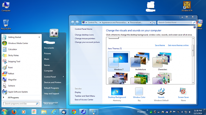The height and width of the screenshot is (115, 206).
Task: Open Games from Start menu
Action: [47, 65]
